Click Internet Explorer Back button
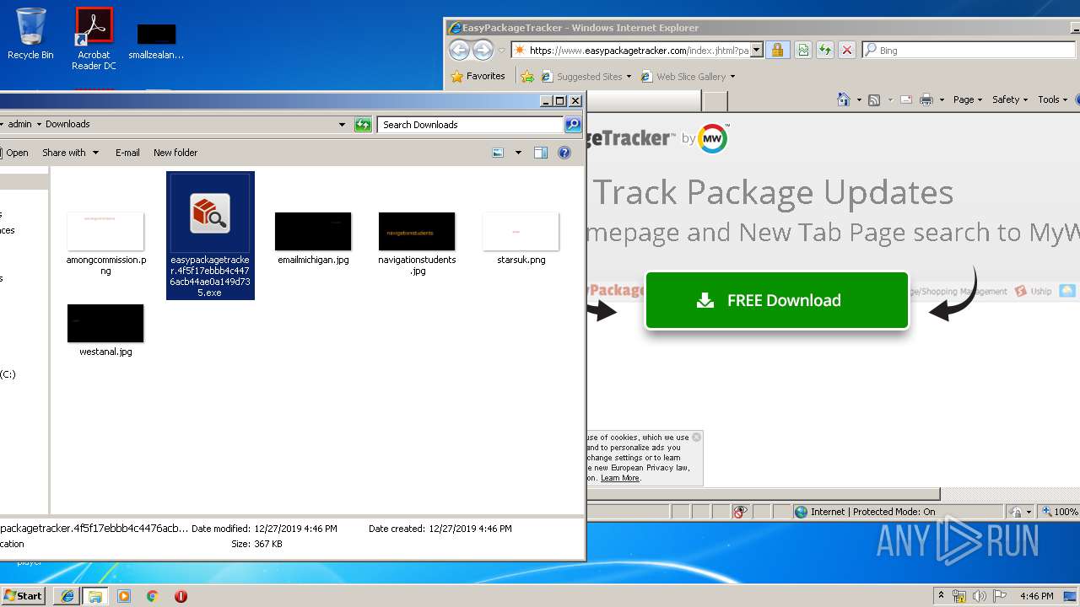1080x607 pixels. coord(459,51)
